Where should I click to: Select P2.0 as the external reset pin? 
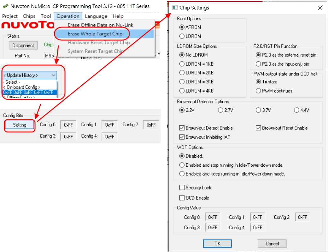point(286,55)
